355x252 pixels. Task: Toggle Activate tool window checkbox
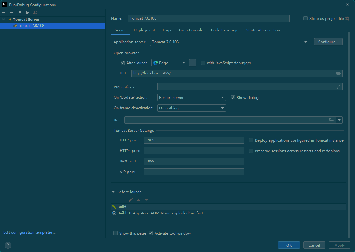click(151, 233)
